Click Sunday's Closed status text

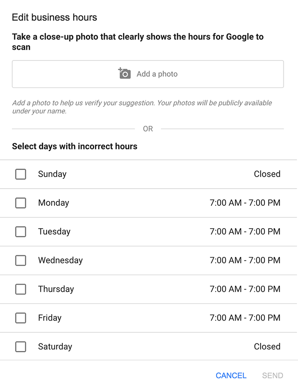(267, 174)
